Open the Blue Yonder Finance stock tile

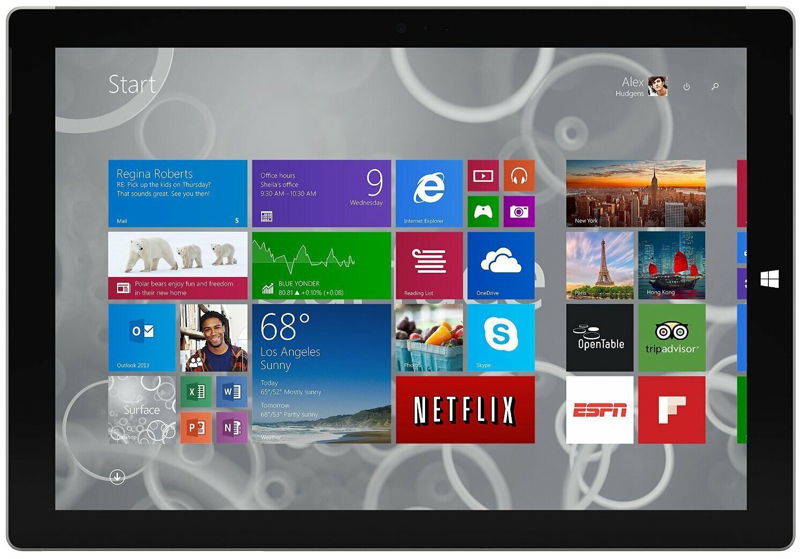pos(321,265)
